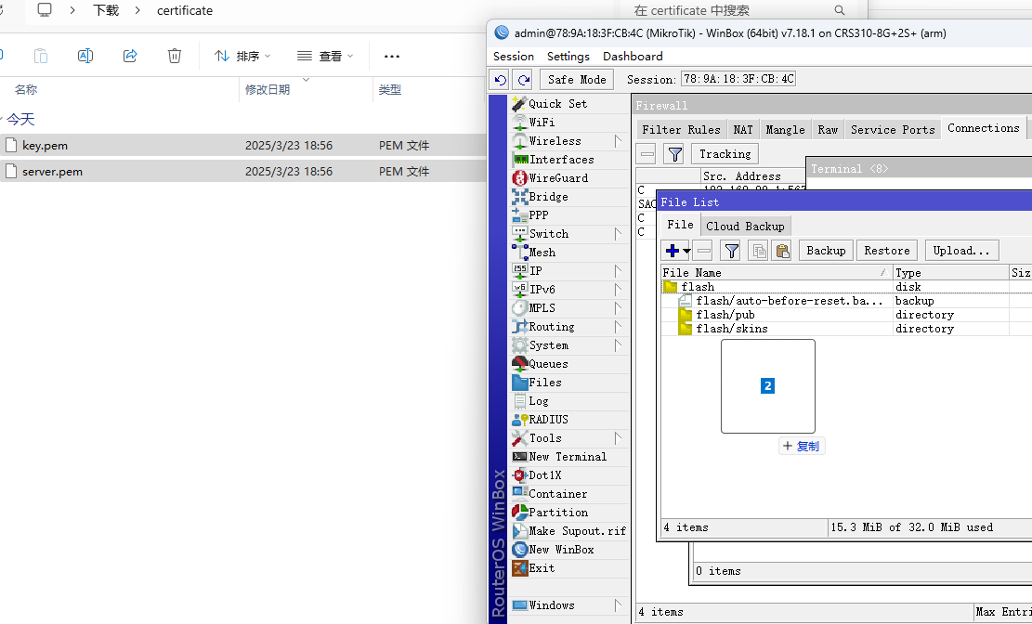Click the filter funnel in File List
Image resolution: width=1032 pixels, height=624 pixels.
731,251
